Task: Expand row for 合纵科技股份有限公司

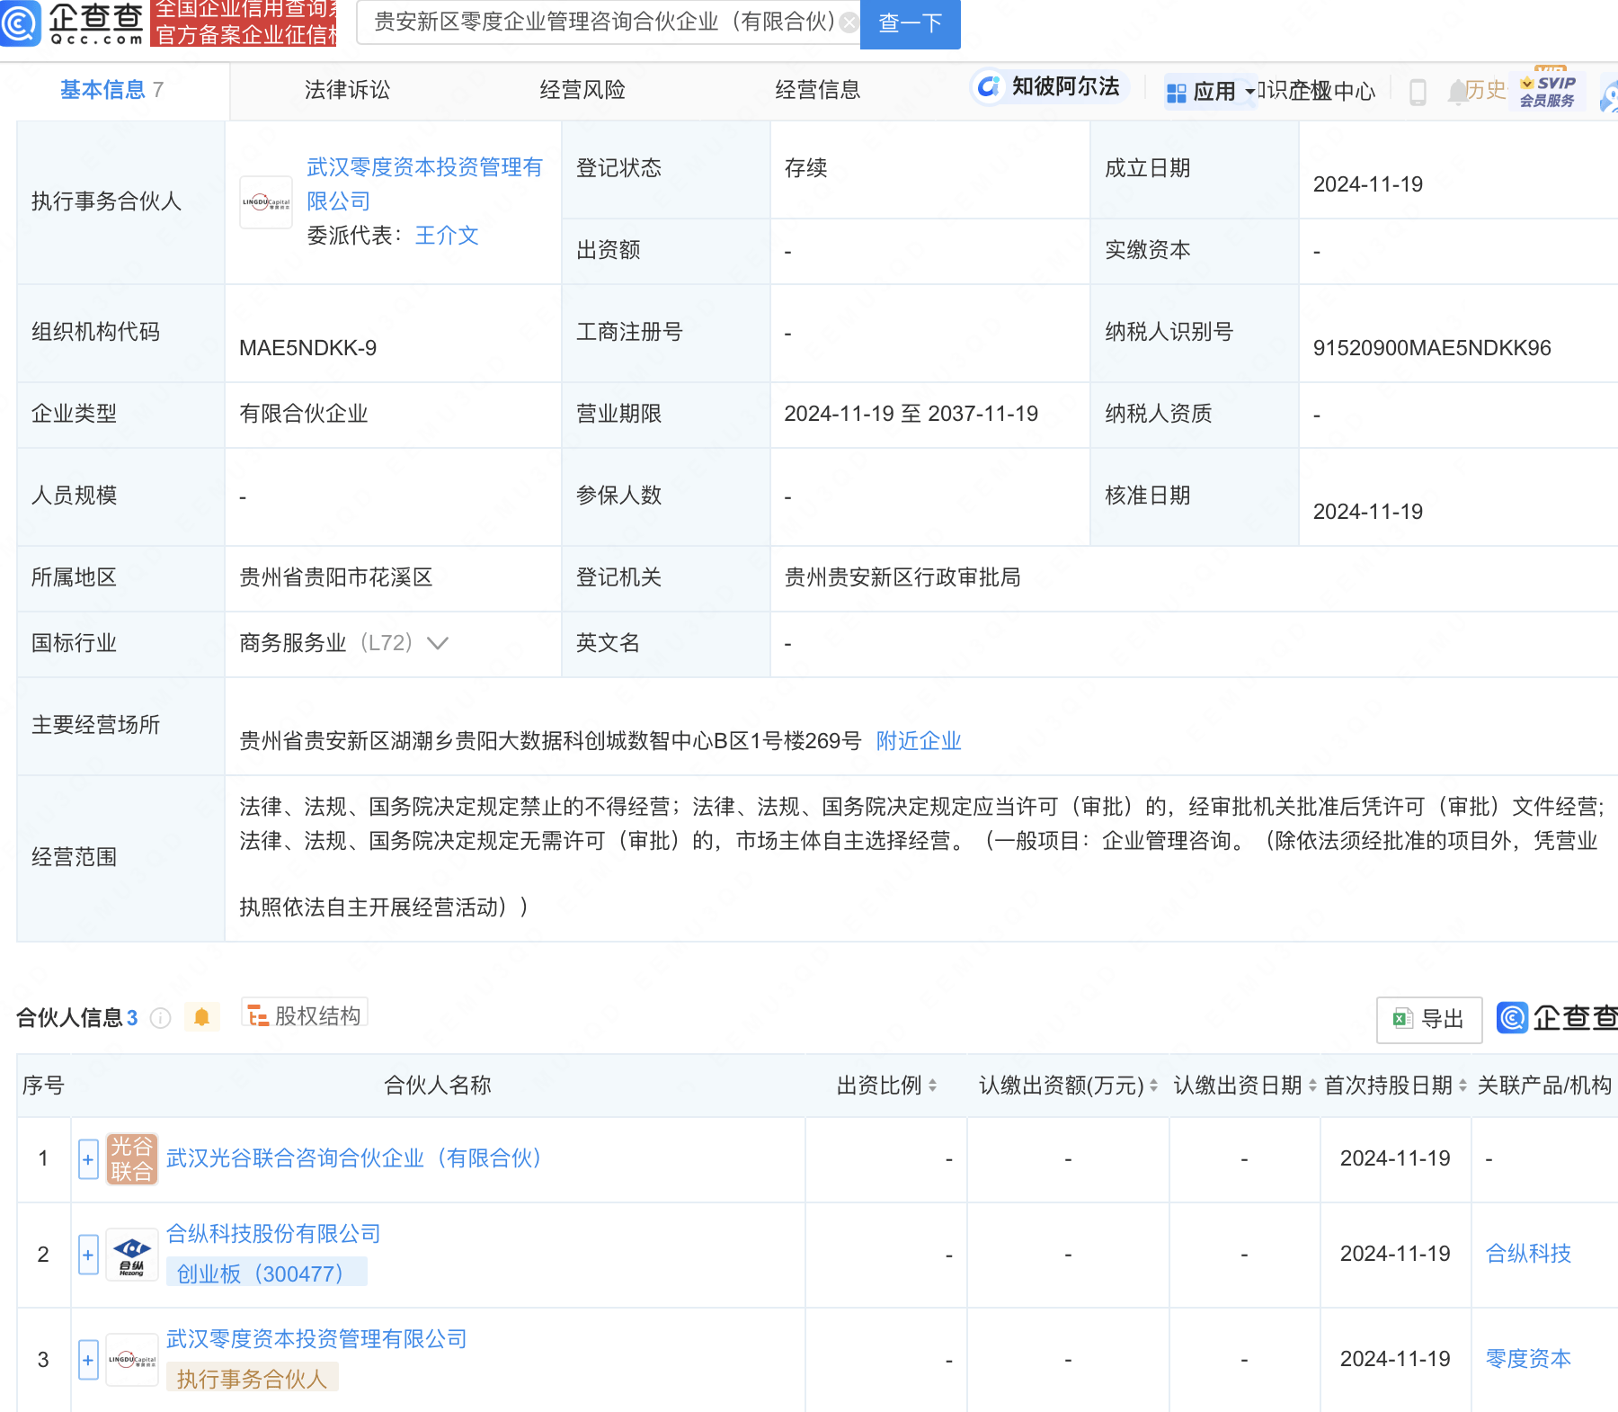Action: 88,1255
